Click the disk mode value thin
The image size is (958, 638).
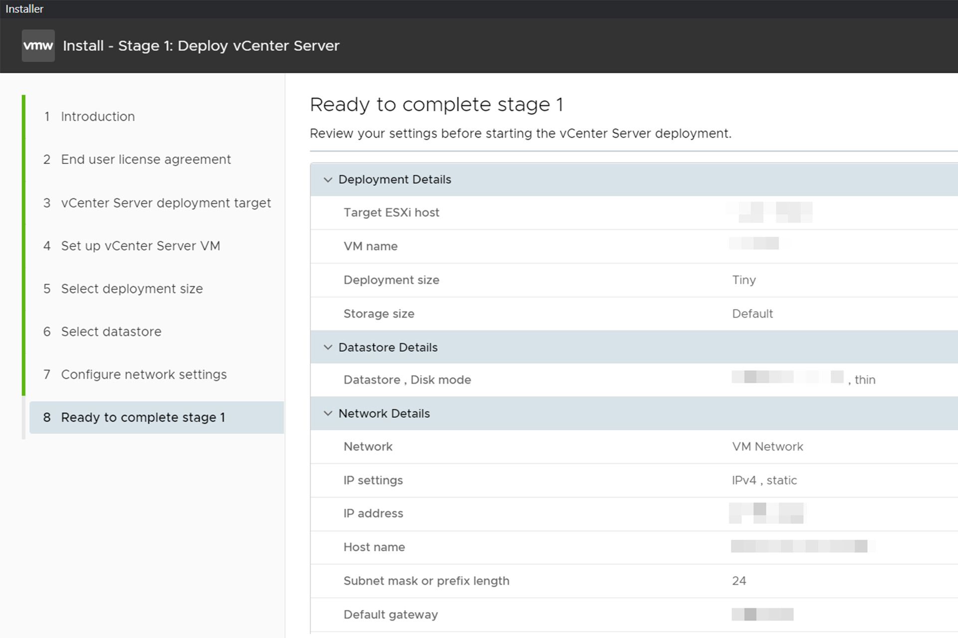865,380
